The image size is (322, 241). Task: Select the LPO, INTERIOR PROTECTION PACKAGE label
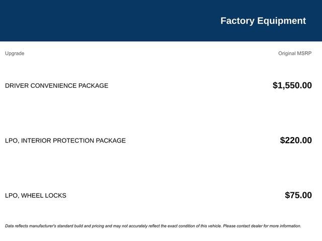[x=65, y=141]
